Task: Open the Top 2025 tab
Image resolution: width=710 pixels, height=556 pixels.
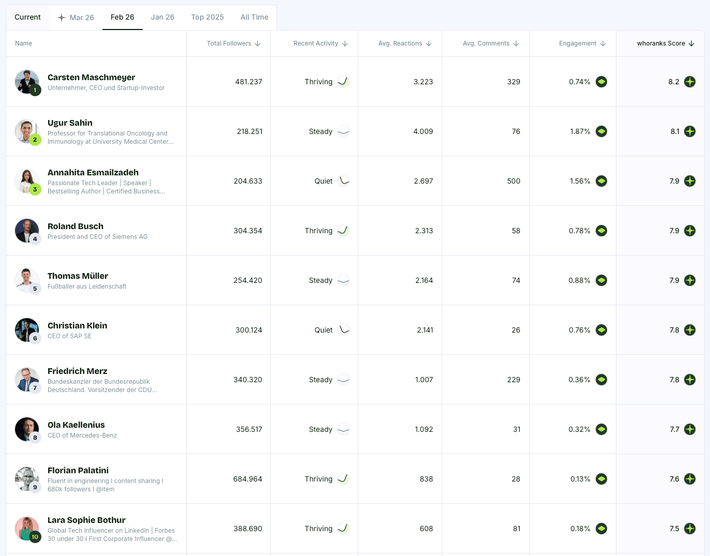Action: [x=207, y=17]
